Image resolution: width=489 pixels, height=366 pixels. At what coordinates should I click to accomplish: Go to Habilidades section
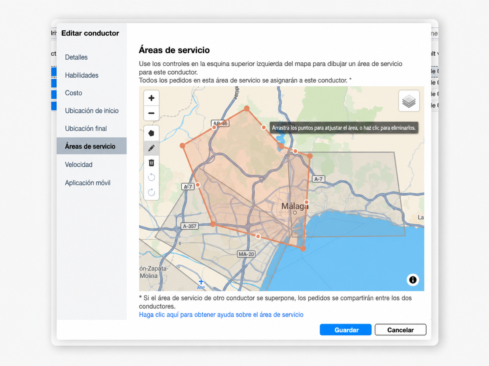pyautogui.click(x=82, y=75)
